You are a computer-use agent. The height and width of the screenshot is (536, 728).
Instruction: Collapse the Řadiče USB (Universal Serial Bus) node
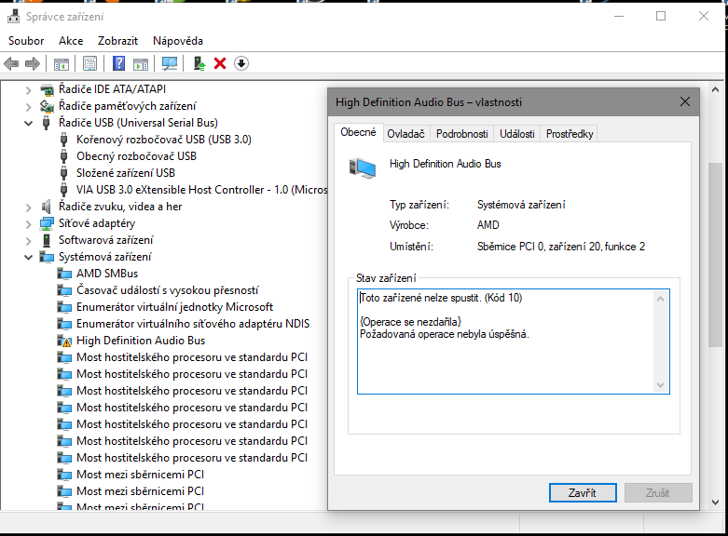(28, 124)
